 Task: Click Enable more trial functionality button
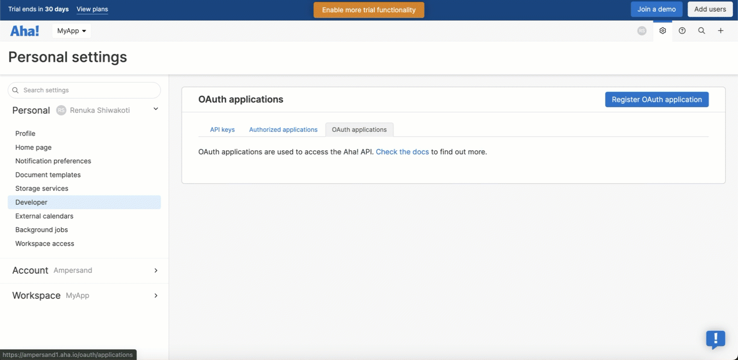point(369,10)
